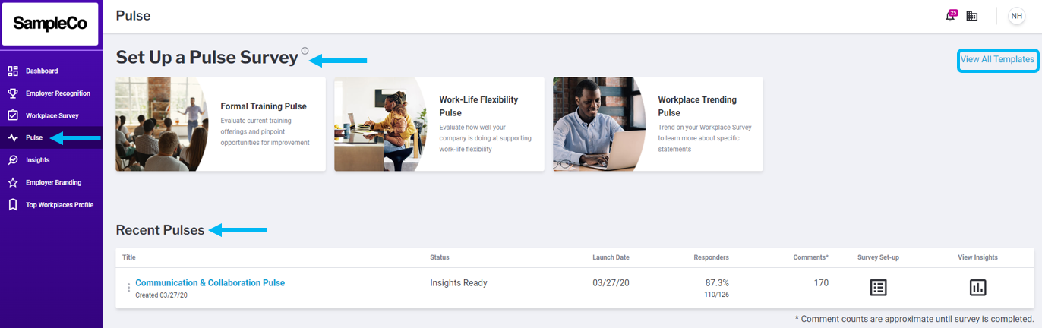Choose the Work-Life Flexibility Pulse template
The width and height of the screenshot is (1042, 328).
(439, 124)
